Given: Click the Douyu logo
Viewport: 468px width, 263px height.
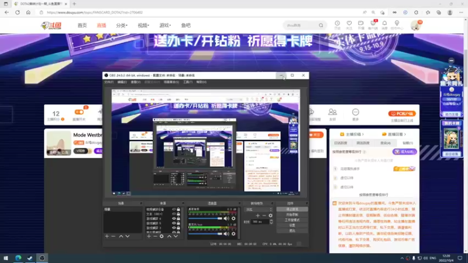Looking at the screenshot, I should 51,25.
